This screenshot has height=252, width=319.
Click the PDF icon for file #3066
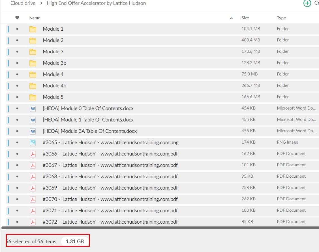coord(33,154)
